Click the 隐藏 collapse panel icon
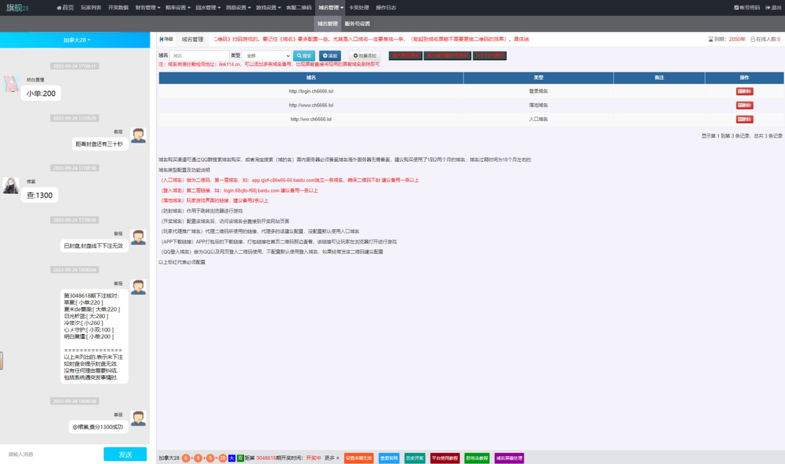This screenshot has height=464, width=785. click(x=162, y=39)
